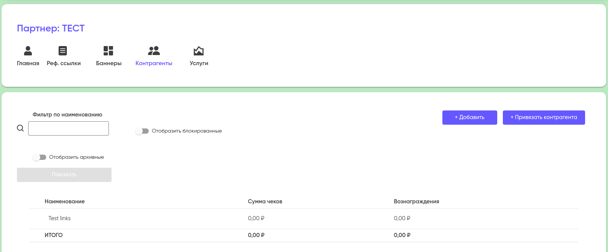This screenshot has width=608, height=252.
Task: Click Test links Сумма чеков value
Action: [256, 218]
